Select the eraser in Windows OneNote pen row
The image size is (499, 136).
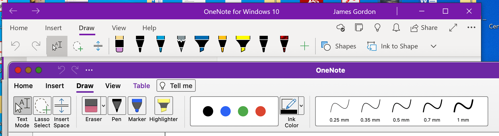point(119,44)
